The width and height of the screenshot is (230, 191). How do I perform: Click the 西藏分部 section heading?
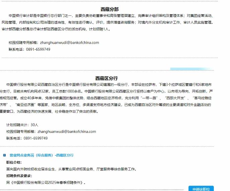tap(109, 9)
